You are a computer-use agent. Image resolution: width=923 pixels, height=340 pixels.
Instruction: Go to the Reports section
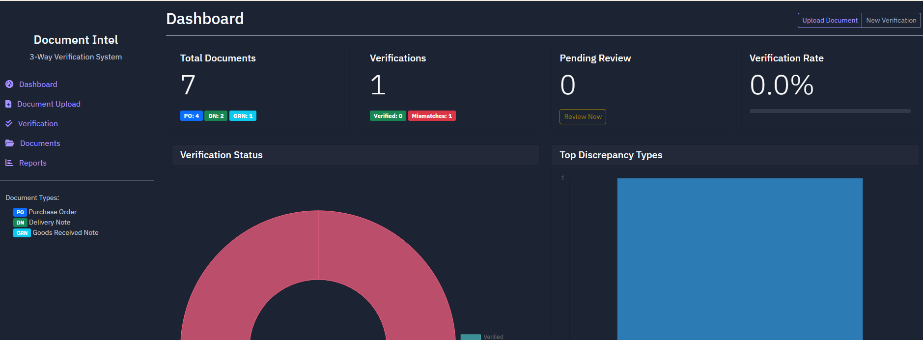[x=32, y=163]
